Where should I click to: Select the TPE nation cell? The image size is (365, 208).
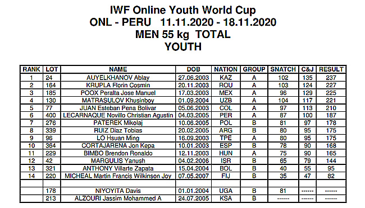click(x=226, y=138)
